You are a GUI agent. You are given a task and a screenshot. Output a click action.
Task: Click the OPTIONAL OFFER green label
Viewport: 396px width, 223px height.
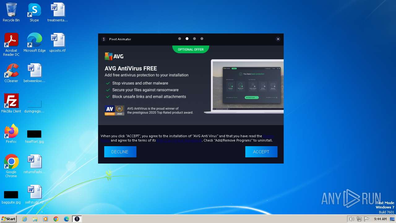coord(191,49)
